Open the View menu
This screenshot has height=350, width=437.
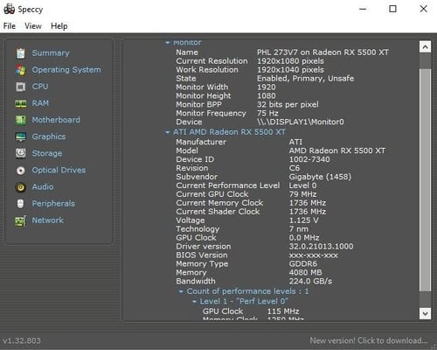(x=33, y=26)
